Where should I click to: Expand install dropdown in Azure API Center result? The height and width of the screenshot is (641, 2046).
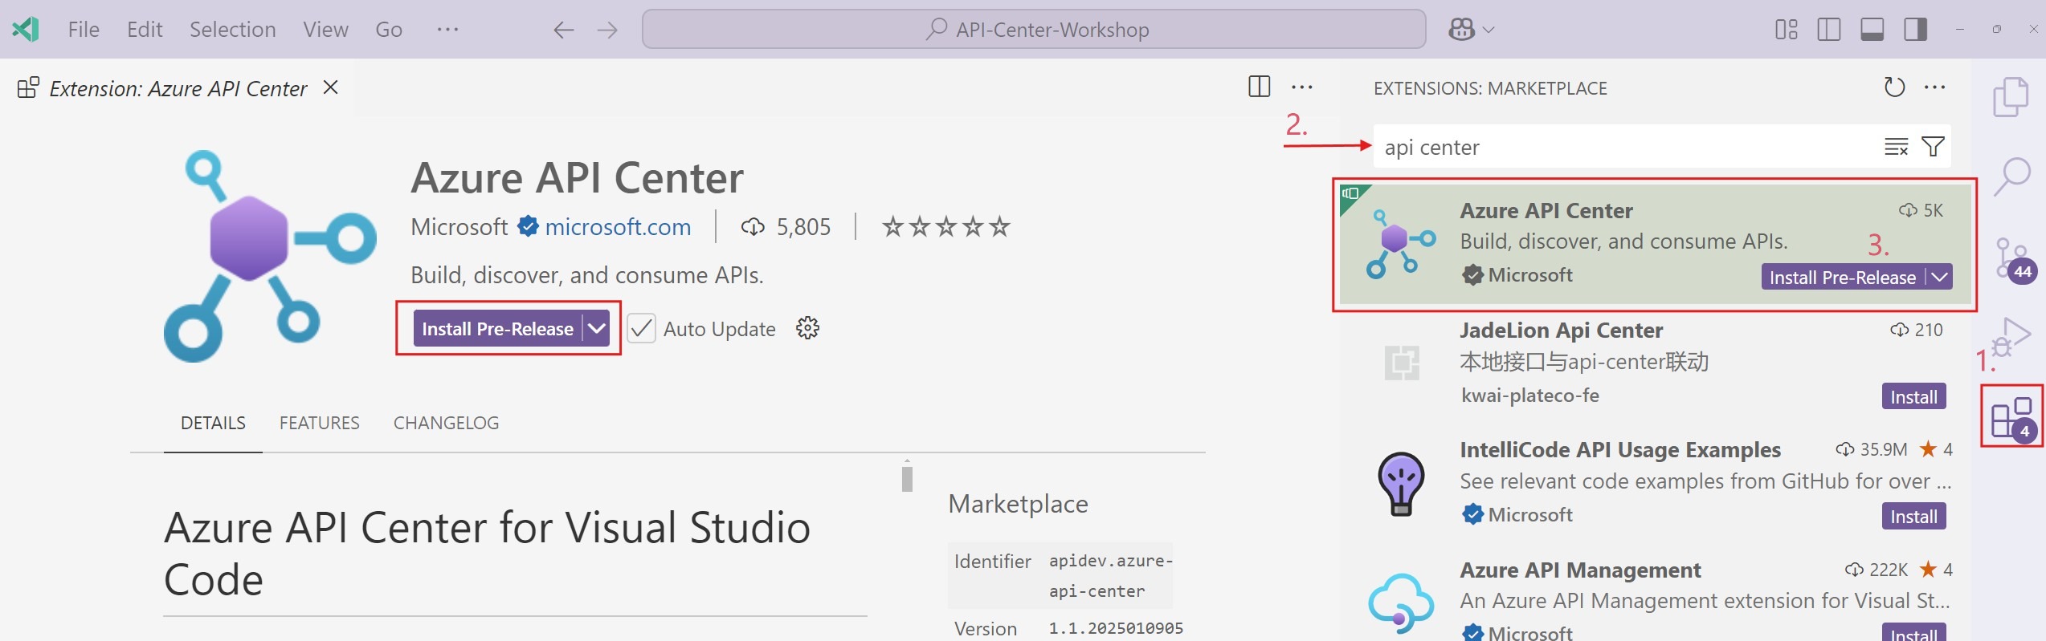click(1941, 277)
